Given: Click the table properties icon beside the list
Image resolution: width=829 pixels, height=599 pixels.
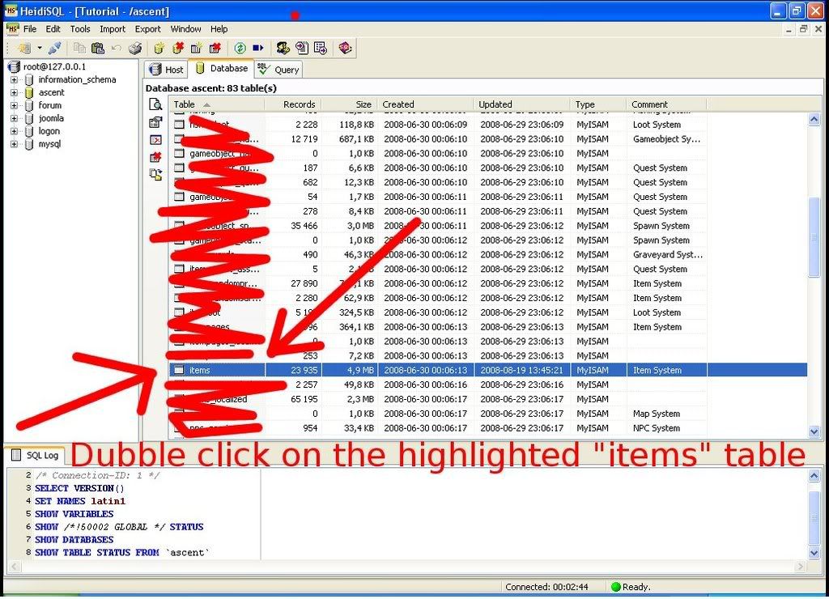Looking at the screenshot, I should 155,123.
